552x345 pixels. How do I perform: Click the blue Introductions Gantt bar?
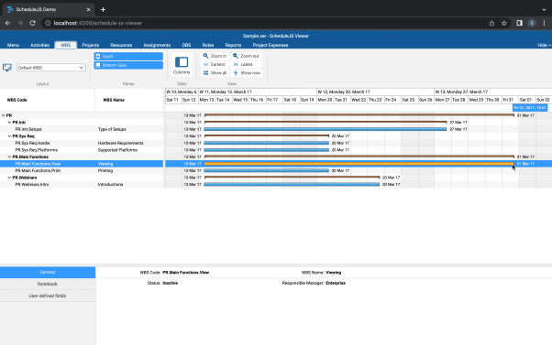click(292, 185)
